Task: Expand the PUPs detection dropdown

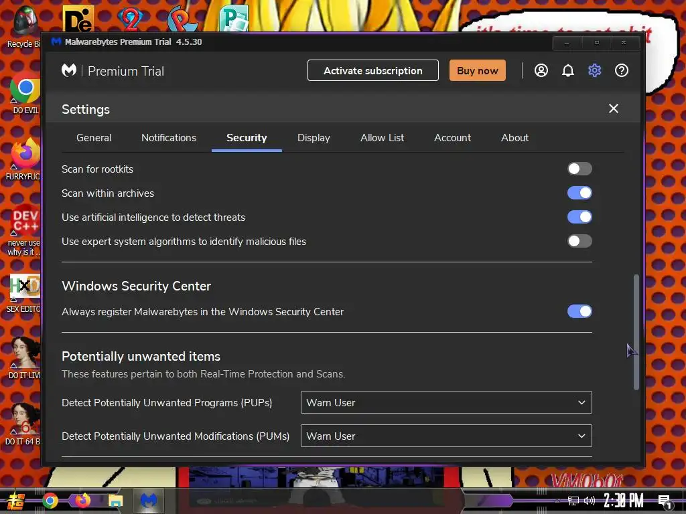Action: tap(446, 402)
